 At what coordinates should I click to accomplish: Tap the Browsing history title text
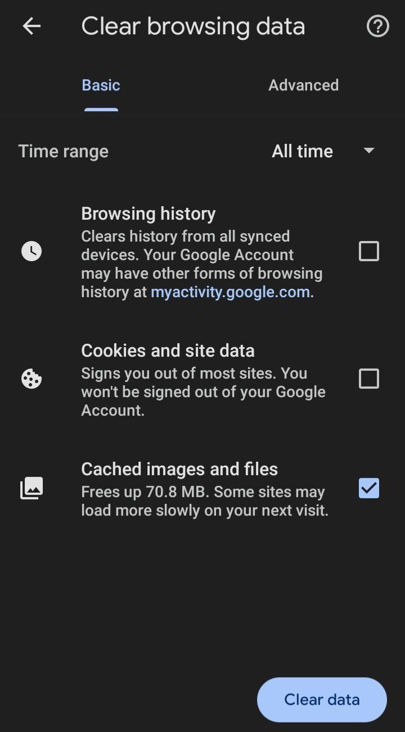click(148, 213)
